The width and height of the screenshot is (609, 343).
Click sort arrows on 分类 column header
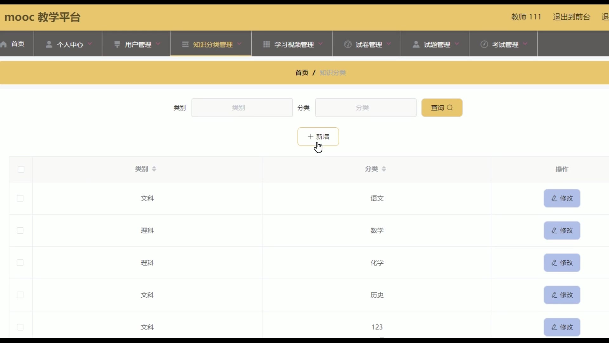(384, 169)
